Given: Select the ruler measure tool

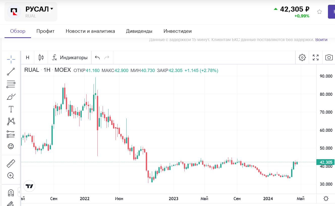Looking at the screenshot, I should (11, 164).
